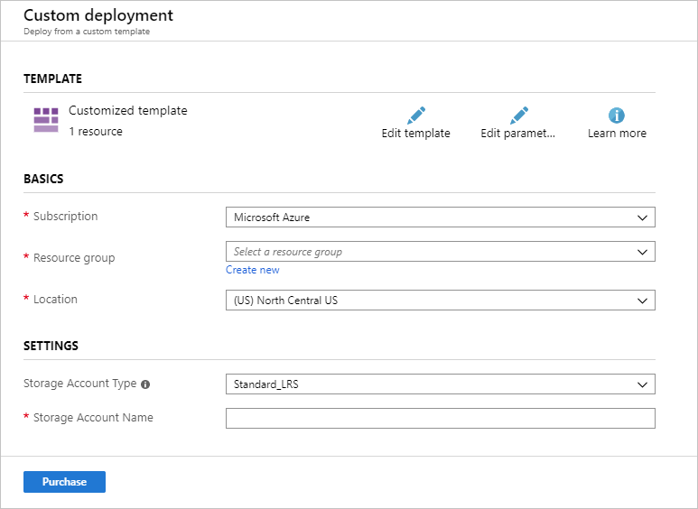Image resolution: width=698 pixels, height=509 pixels.
Task: Select the '1 resource' text
Action: [96, 131]
